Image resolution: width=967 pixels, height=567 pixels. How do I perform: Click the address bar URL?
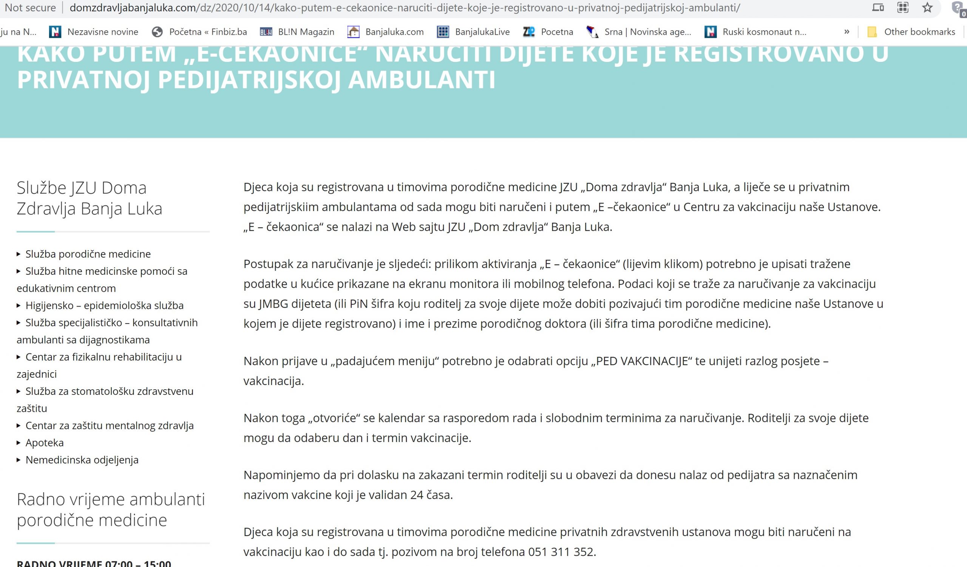(x=405, y=8)
